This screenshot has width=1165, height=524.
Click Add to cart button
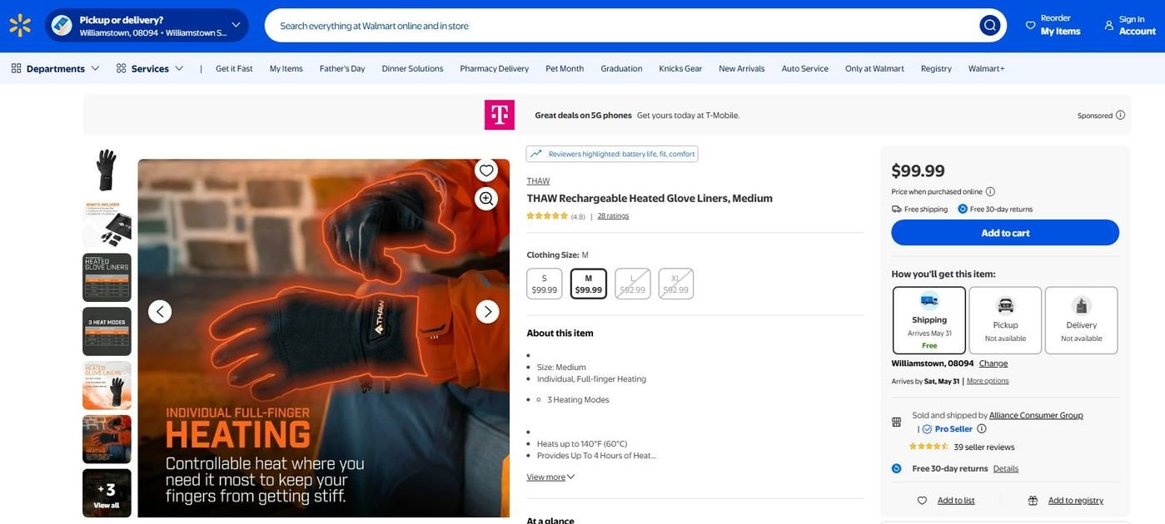coord(1005,233)
